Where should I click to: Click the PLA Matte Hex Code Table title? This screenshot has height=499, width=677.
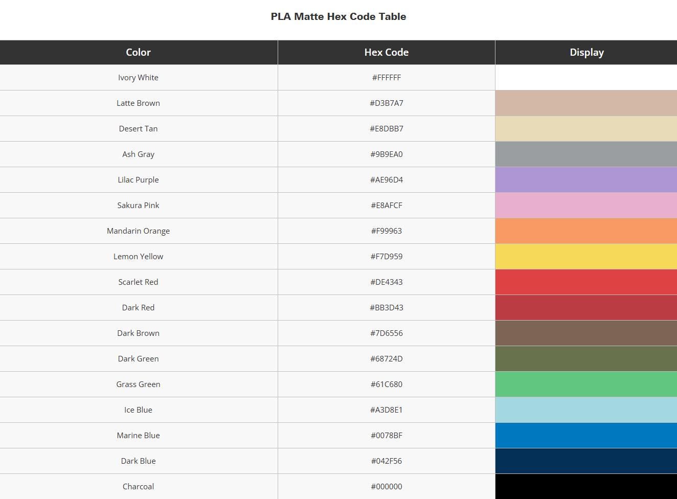coord(338,16)
